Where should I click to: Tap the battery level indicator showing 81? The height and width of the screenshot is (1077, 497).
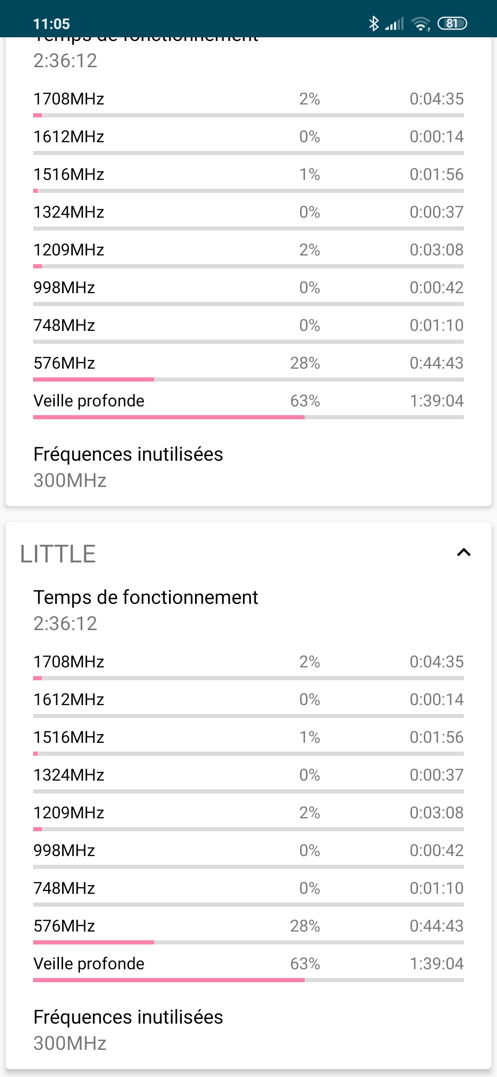(452, 23)
